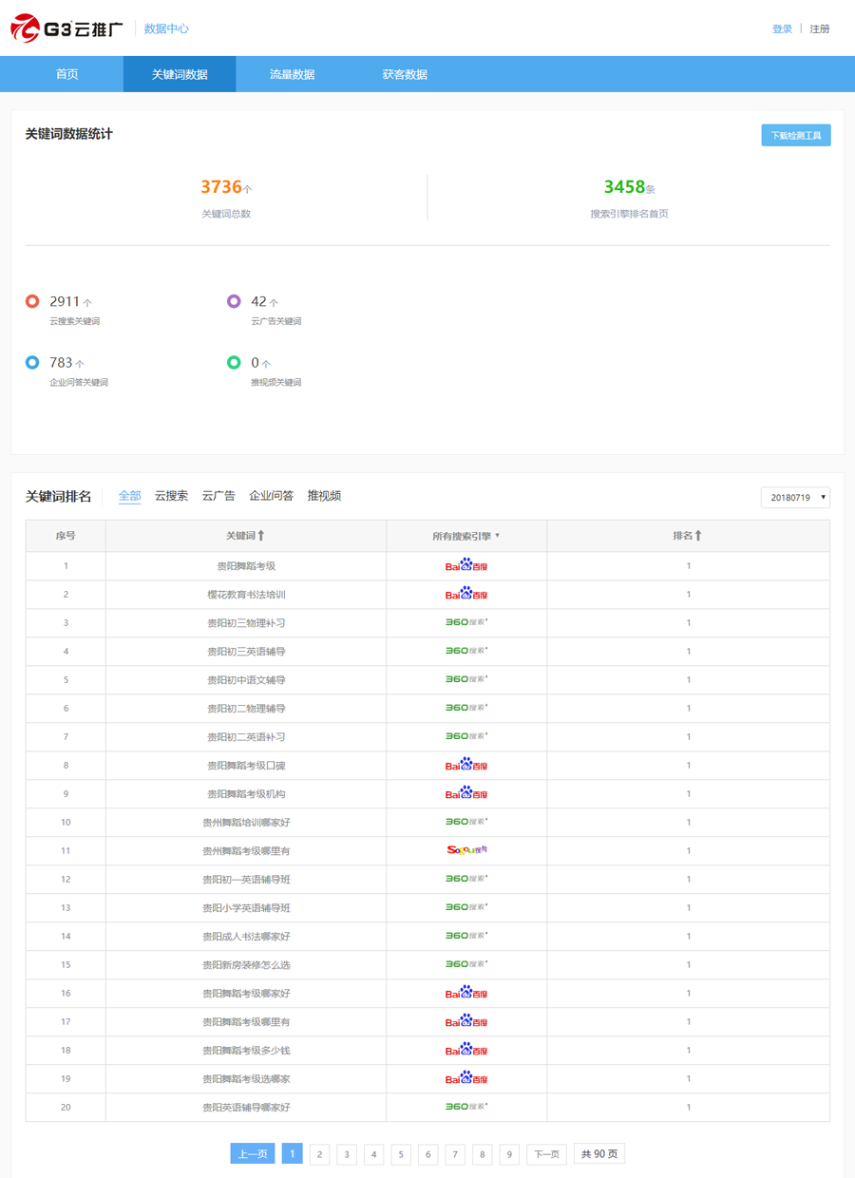Go to page 8
Screen dimensions: 855x1178
pos(483,1154)
